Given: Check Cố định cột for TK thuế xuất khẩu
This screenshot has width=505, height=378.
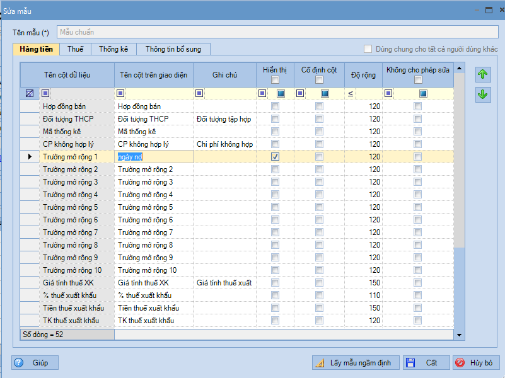Looking at the screenshot, I should [x=319, y=321].
